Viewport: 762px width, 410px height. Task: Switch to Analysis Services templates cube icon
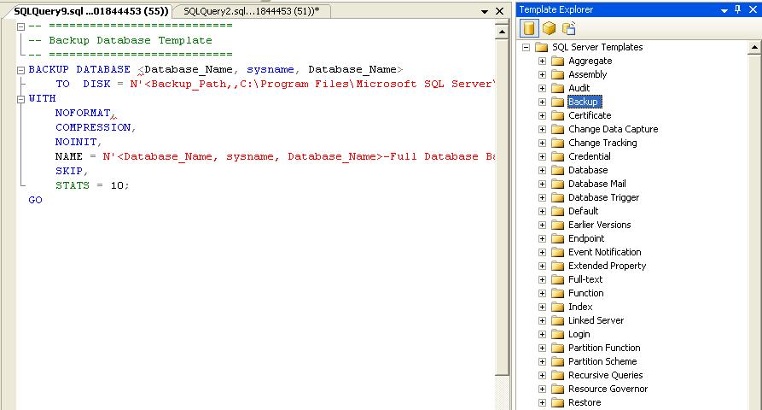point(549,28)
